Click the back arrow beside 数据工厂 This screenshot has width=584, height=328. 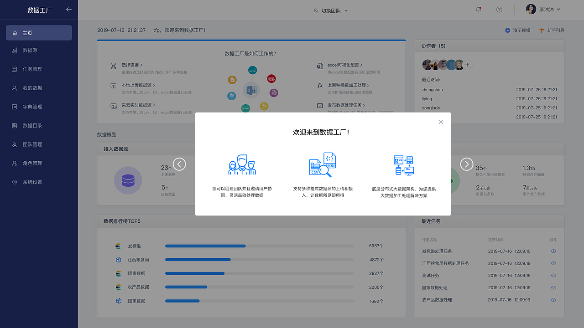[x=69, y=10]
